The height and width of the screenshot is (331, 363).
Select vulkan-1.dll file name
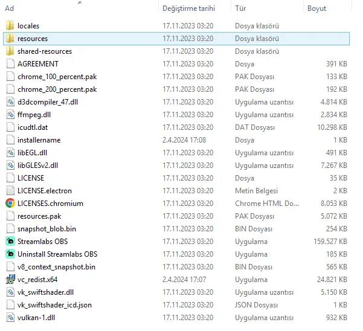pos(36,318)
